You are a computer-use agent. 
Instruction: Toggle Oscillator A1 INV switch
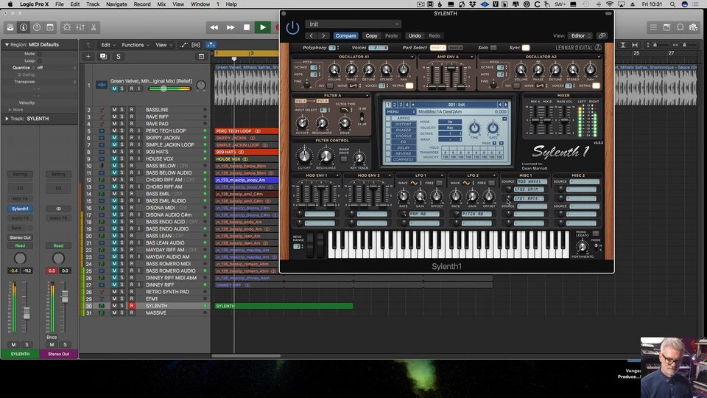pyautogui.click(x=330, y=85)
